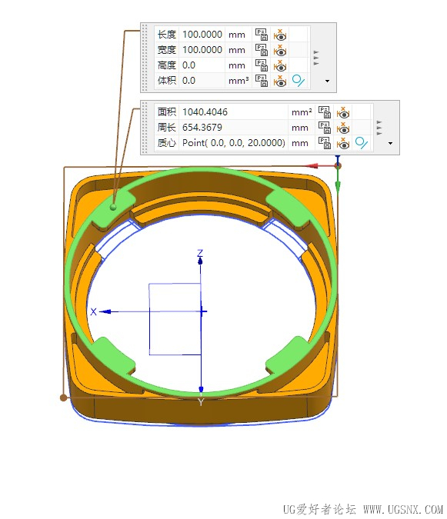The width and height of the screenshot is (447, 519).
Task: Click the save-parameter icon in 质心 row
Action: [325, 143]
